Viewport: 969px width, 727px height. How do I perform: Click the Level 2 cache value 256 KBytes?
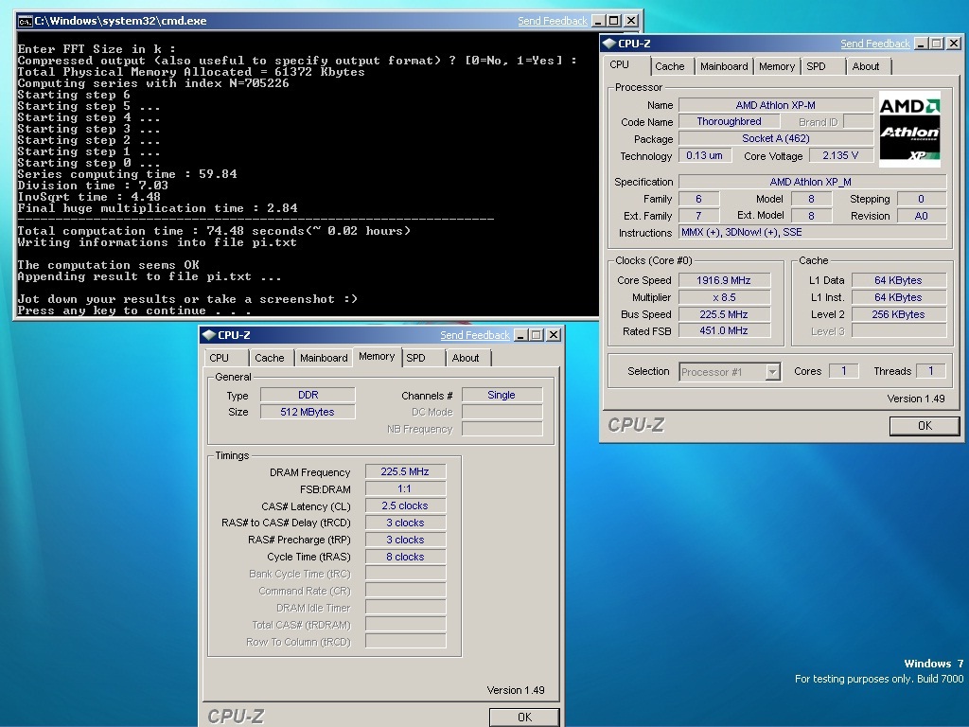(899, 314)
